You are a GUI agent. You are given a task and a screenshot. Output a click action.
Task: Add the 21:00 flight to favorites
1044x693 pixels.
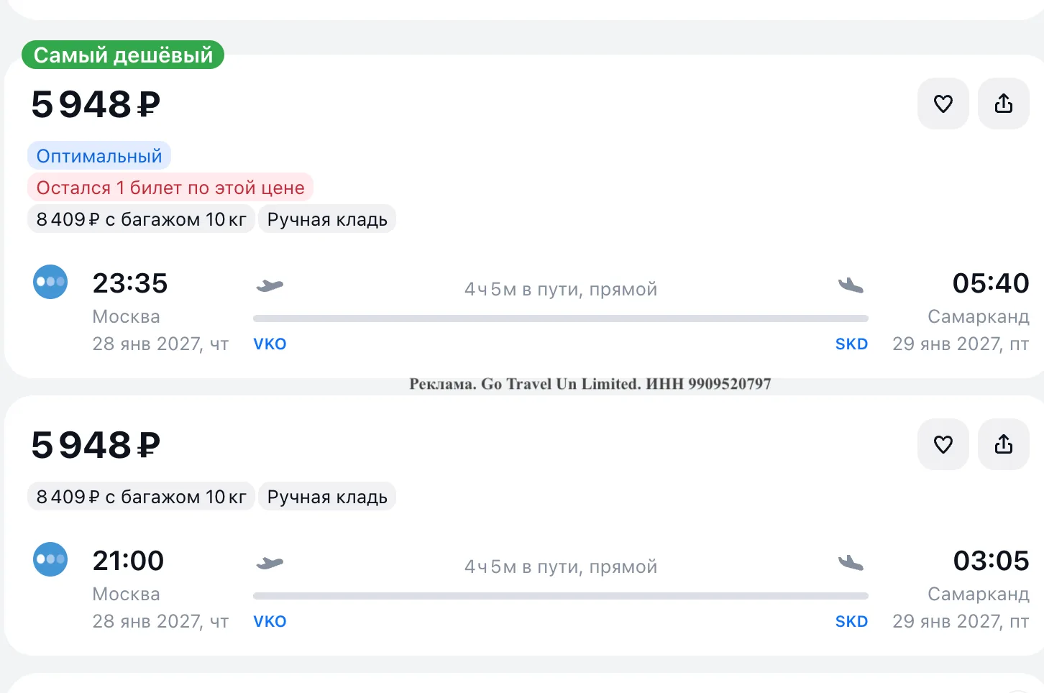coord(943,444)
